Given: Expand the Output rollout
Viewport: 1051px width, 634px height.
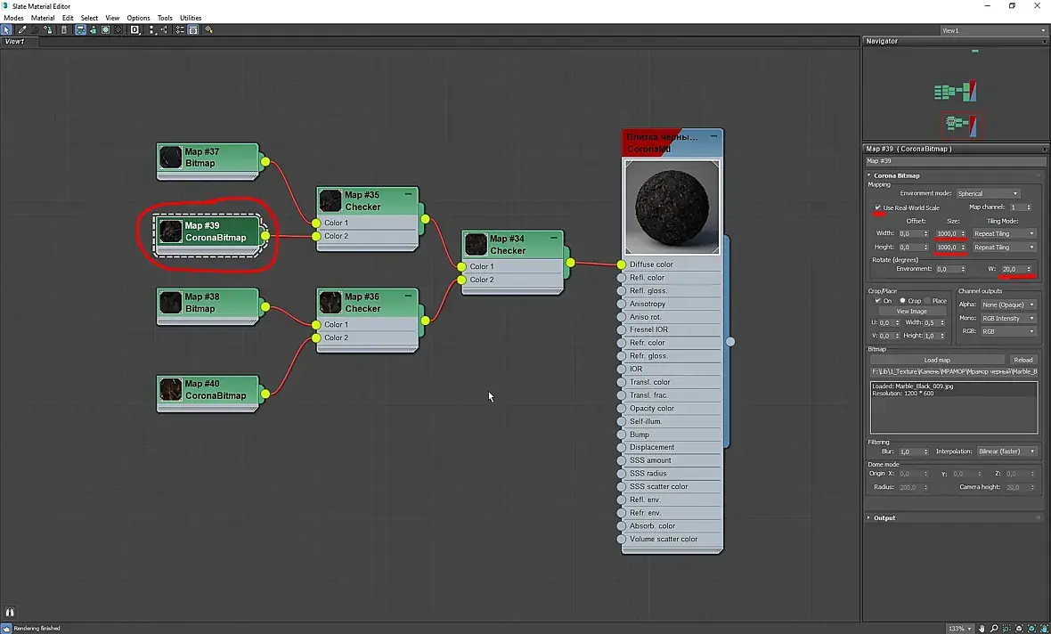Looking at the screenshot, I should (884, 518).
